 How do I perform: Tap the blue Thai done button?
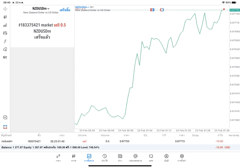click(x=65, y=10)
